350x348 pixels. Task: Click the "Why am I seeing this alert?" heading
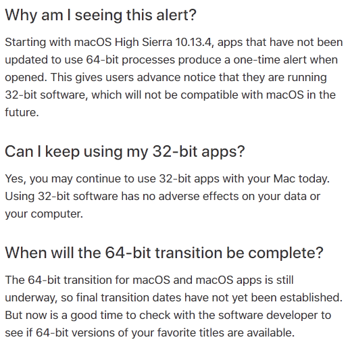[x=101, y=16]
